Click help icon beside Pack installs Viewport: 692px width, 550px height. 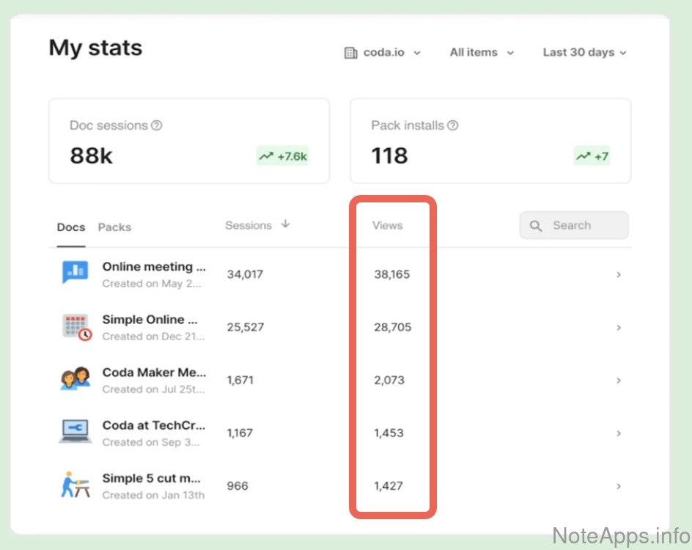[x=452, y=125]
